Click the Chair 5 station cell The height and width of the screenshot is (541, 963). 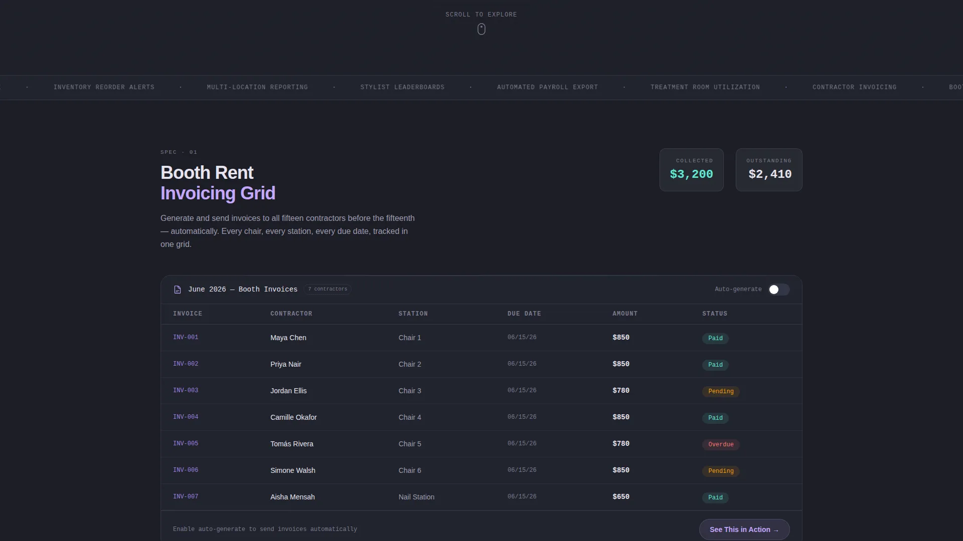click(410, 444)
